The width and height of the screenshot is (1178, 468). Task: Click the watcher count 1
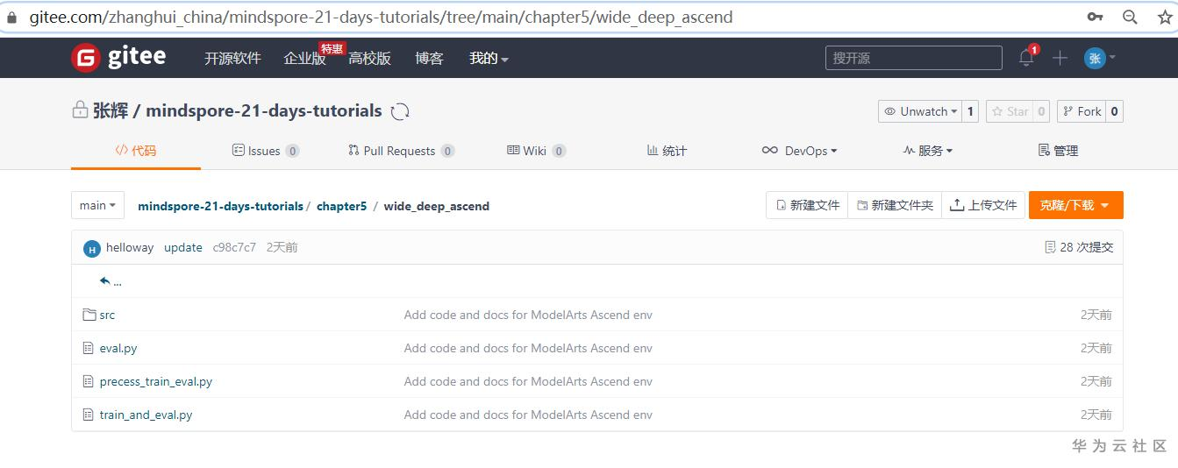[970, 111]
